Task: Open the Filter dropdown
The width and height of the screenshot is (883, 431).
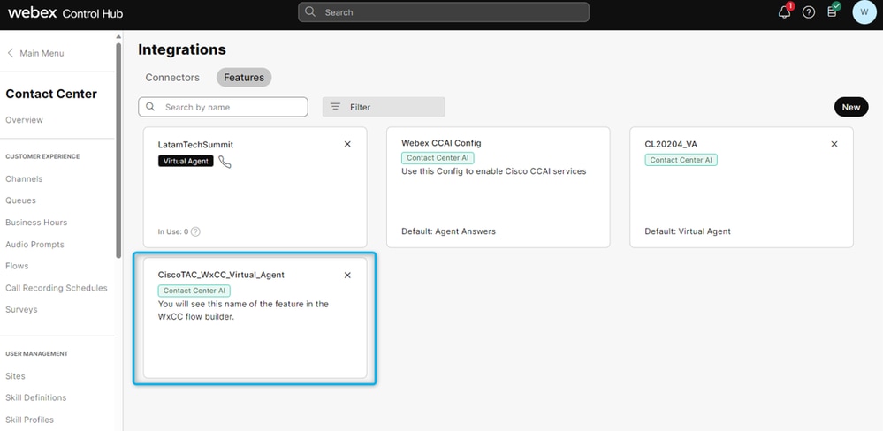Action: coord(384,107)
